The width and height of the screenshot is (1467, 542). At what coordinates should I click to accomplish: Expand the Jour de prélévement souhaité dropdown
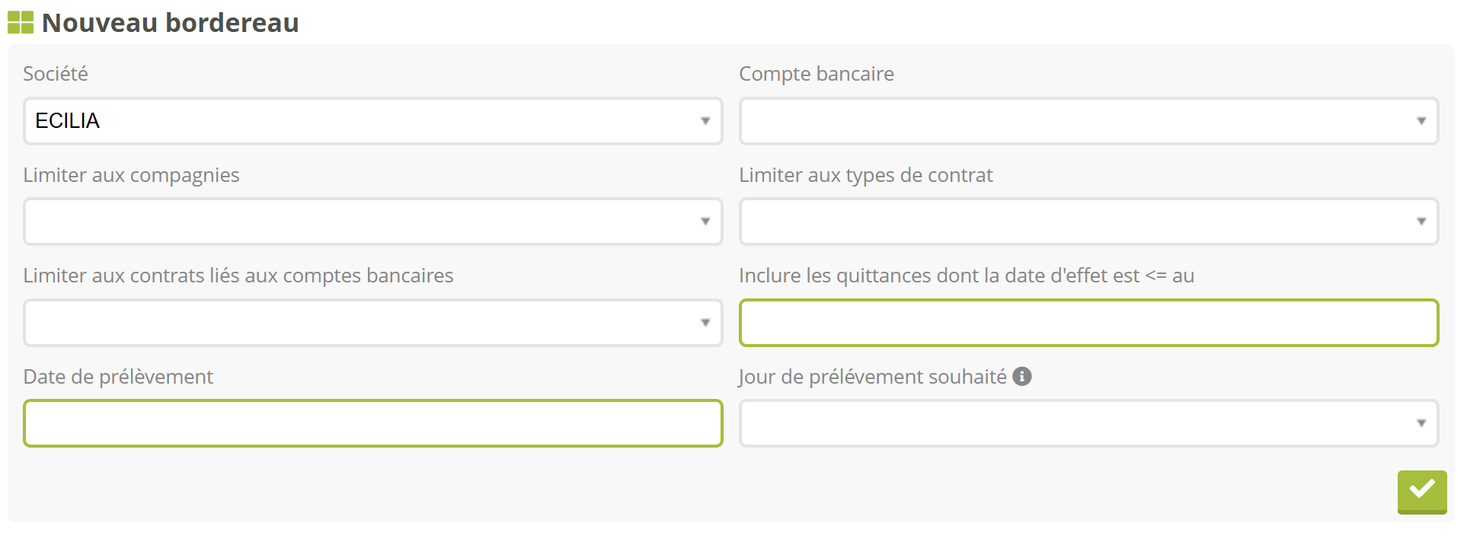[x=1082, y=423]
